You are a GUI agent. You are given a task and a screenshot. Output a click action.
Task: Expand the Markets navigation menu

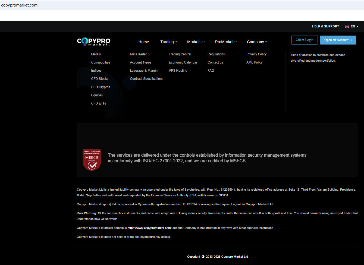pos(196,42)
